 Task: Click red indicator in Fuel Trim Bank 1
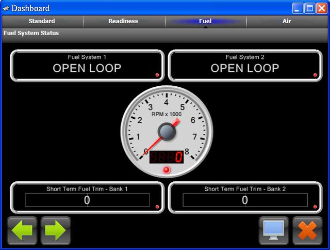(x=157, y=207)
